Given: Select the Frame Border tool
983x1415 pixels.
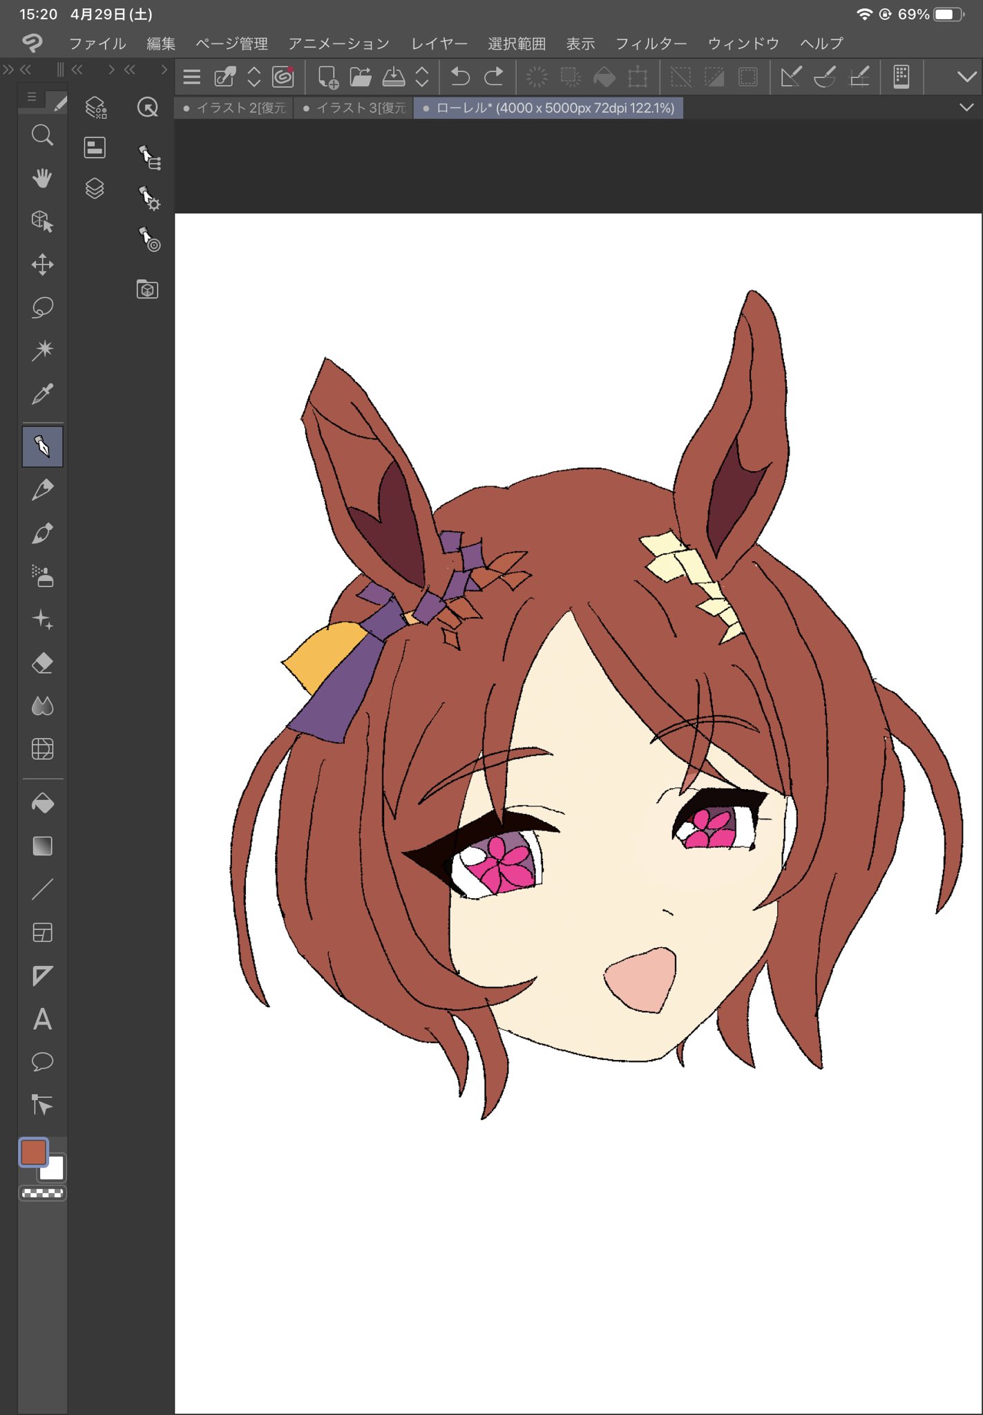Looking at the screenshot, I should (42, 933).
